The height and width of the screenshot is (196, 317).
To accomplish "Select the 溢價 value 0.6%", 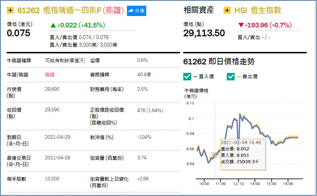I will pos(142,60).
